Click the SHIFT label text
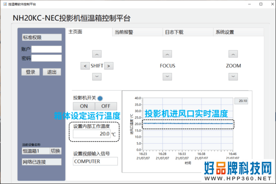 pos(97,66)
